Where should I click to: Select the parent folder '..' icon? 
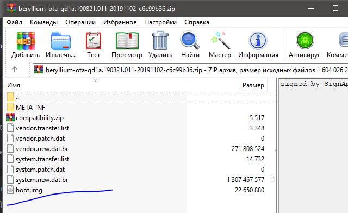tap(10, 97)
